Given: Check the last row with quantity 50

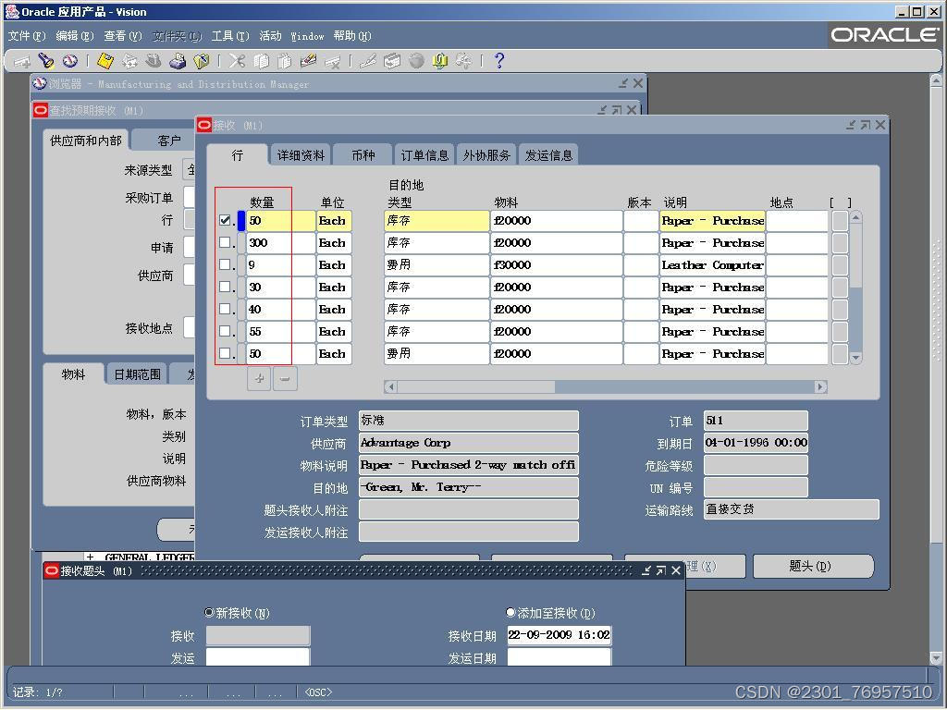Looking at the screenshot, I should [x=226, y=353].
